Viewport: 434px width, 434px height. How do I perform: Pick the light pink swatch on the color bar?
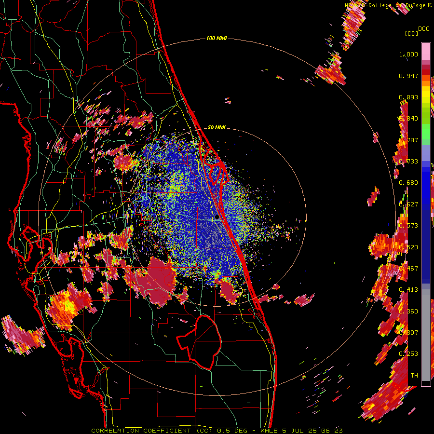[x=426, y=51]
